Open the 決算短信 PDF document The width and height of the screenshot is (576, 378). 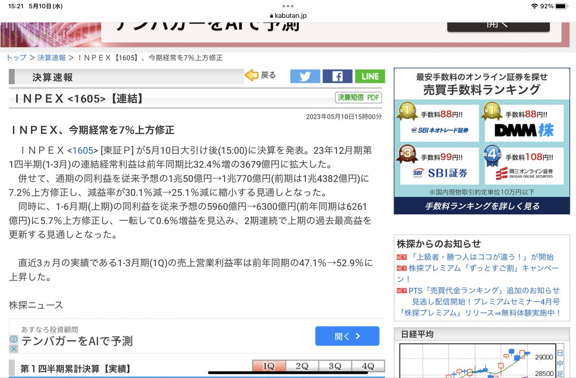point(358,98)
